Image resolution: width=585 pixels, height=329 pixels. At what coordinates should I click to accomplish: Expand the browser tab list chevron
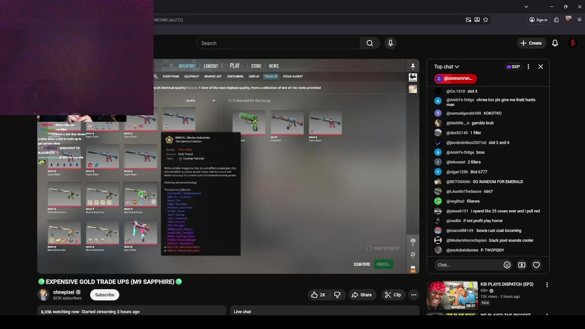tap(526, 6)
